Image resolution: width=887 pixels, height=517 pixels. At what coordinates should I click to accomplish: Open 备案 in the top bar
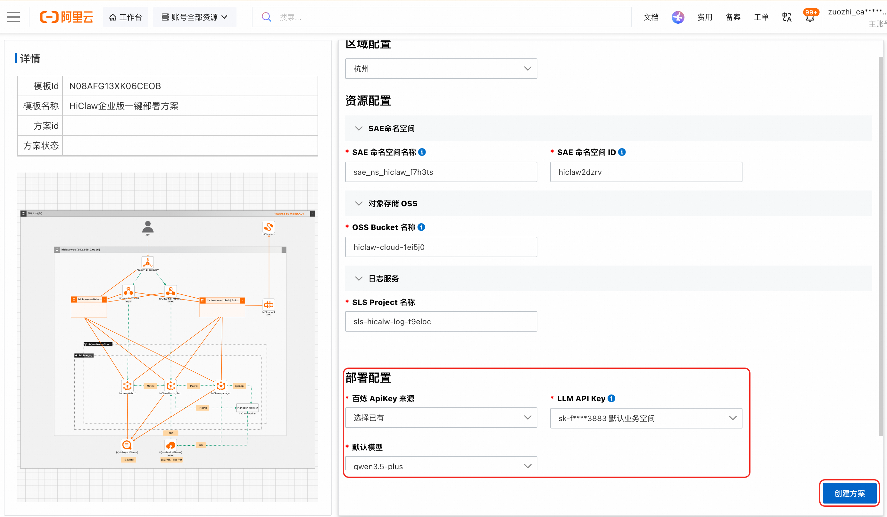pos(733,17)
